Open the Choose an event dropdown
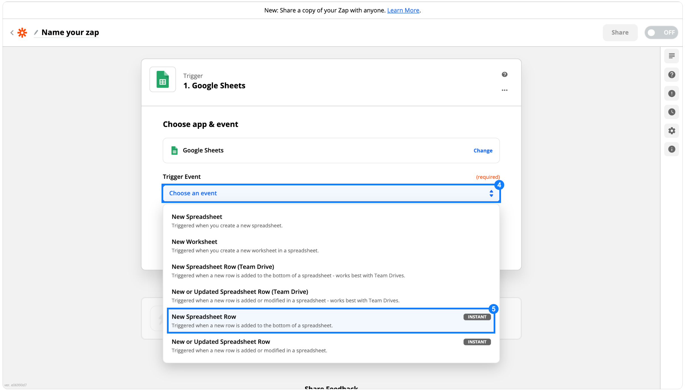Screen dimensions: 685x390 pyautogui.click(x=331, y=193)
